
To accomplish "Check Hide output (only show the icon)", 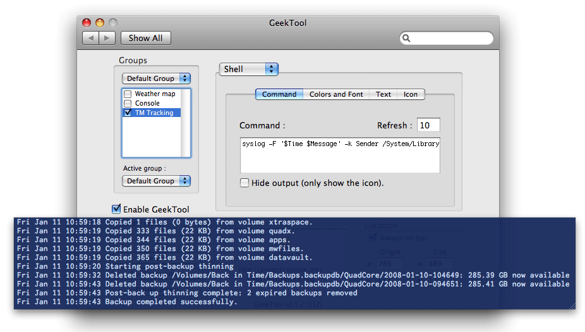I will 244,183.
